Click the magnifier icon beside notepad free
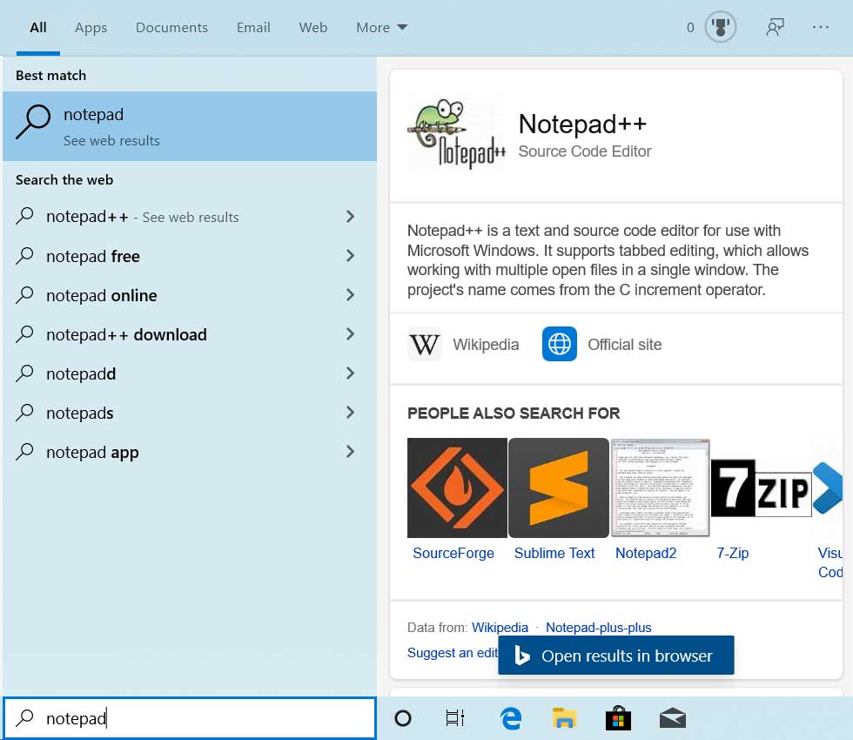 click(x=24, y=256)
